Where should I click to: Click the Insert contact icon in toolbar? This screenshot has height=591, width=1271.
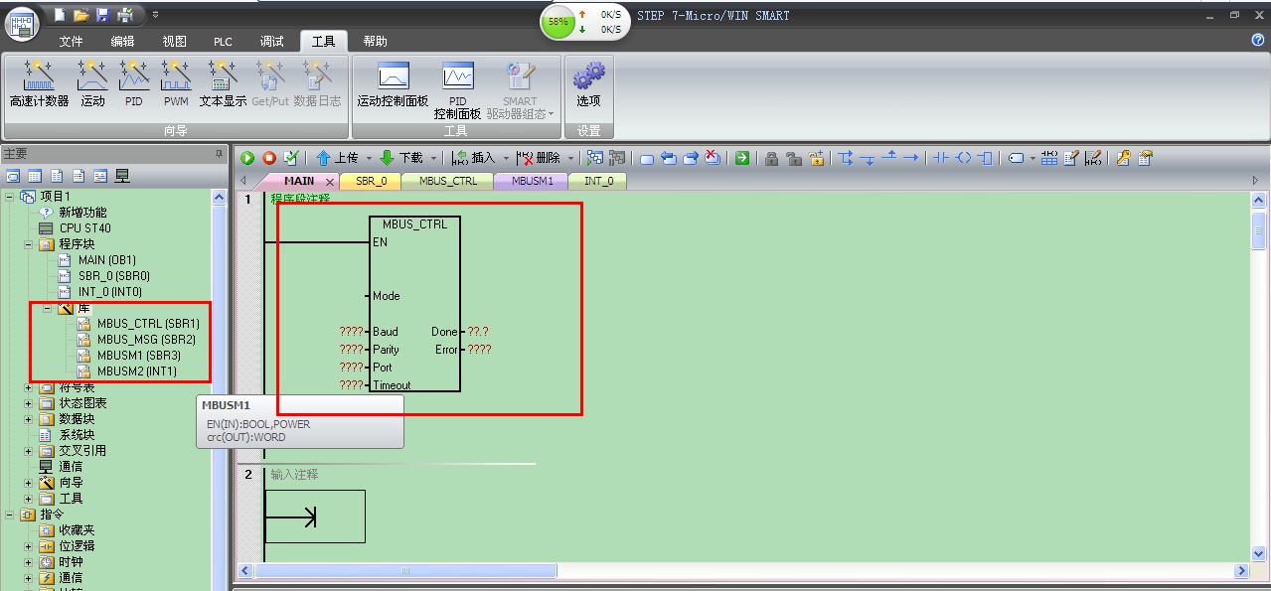[x=940, y=158]
